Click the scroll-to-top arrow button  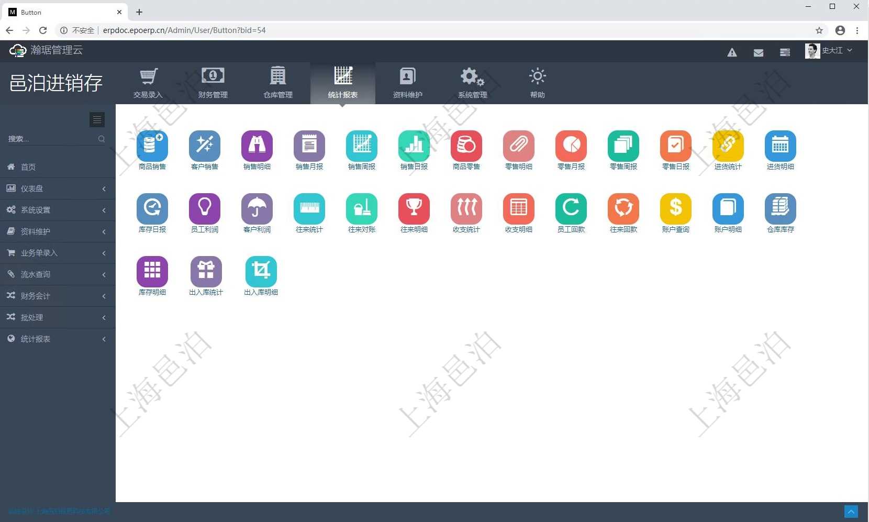[851, 511]
